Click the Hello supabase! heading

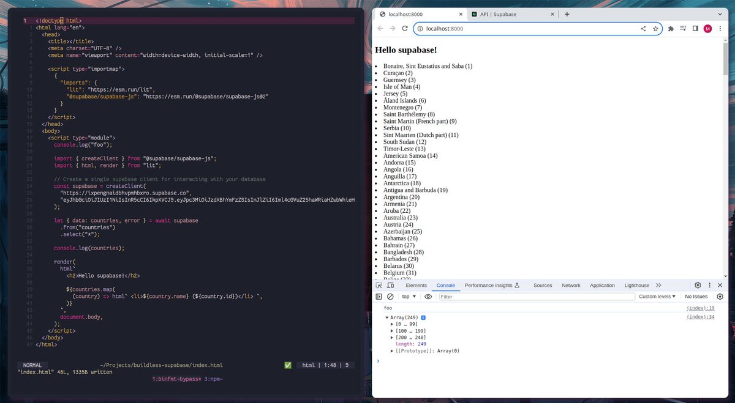click(405, 50)
